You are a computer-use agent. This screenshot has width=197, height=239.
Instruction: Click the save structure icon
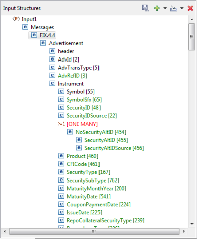[x=145, y=8]
